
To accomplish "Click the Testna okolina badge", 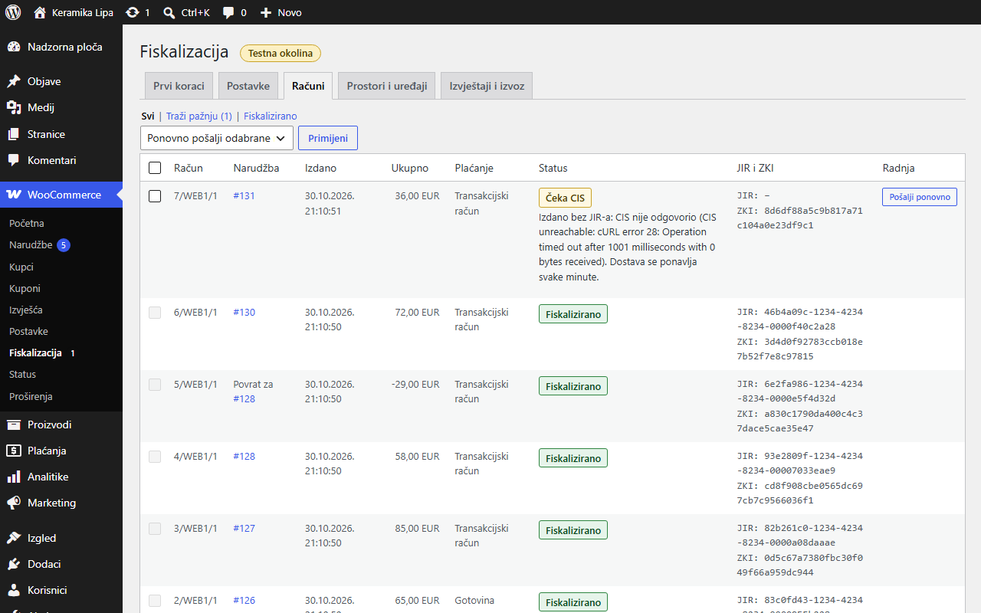I will 281,54.
